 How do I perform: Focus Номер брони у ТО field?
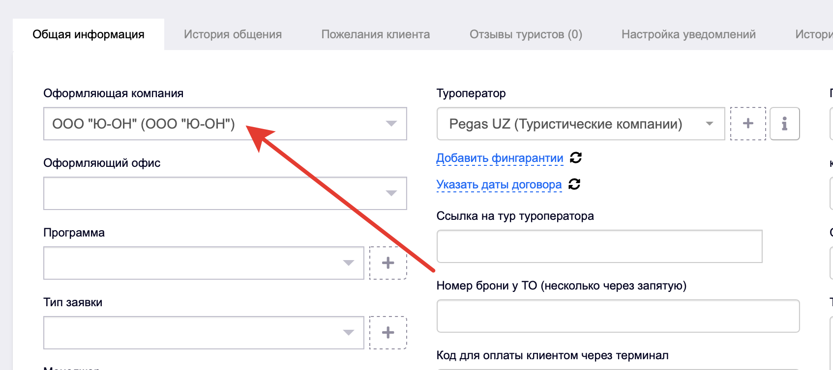tap(618, 316)
